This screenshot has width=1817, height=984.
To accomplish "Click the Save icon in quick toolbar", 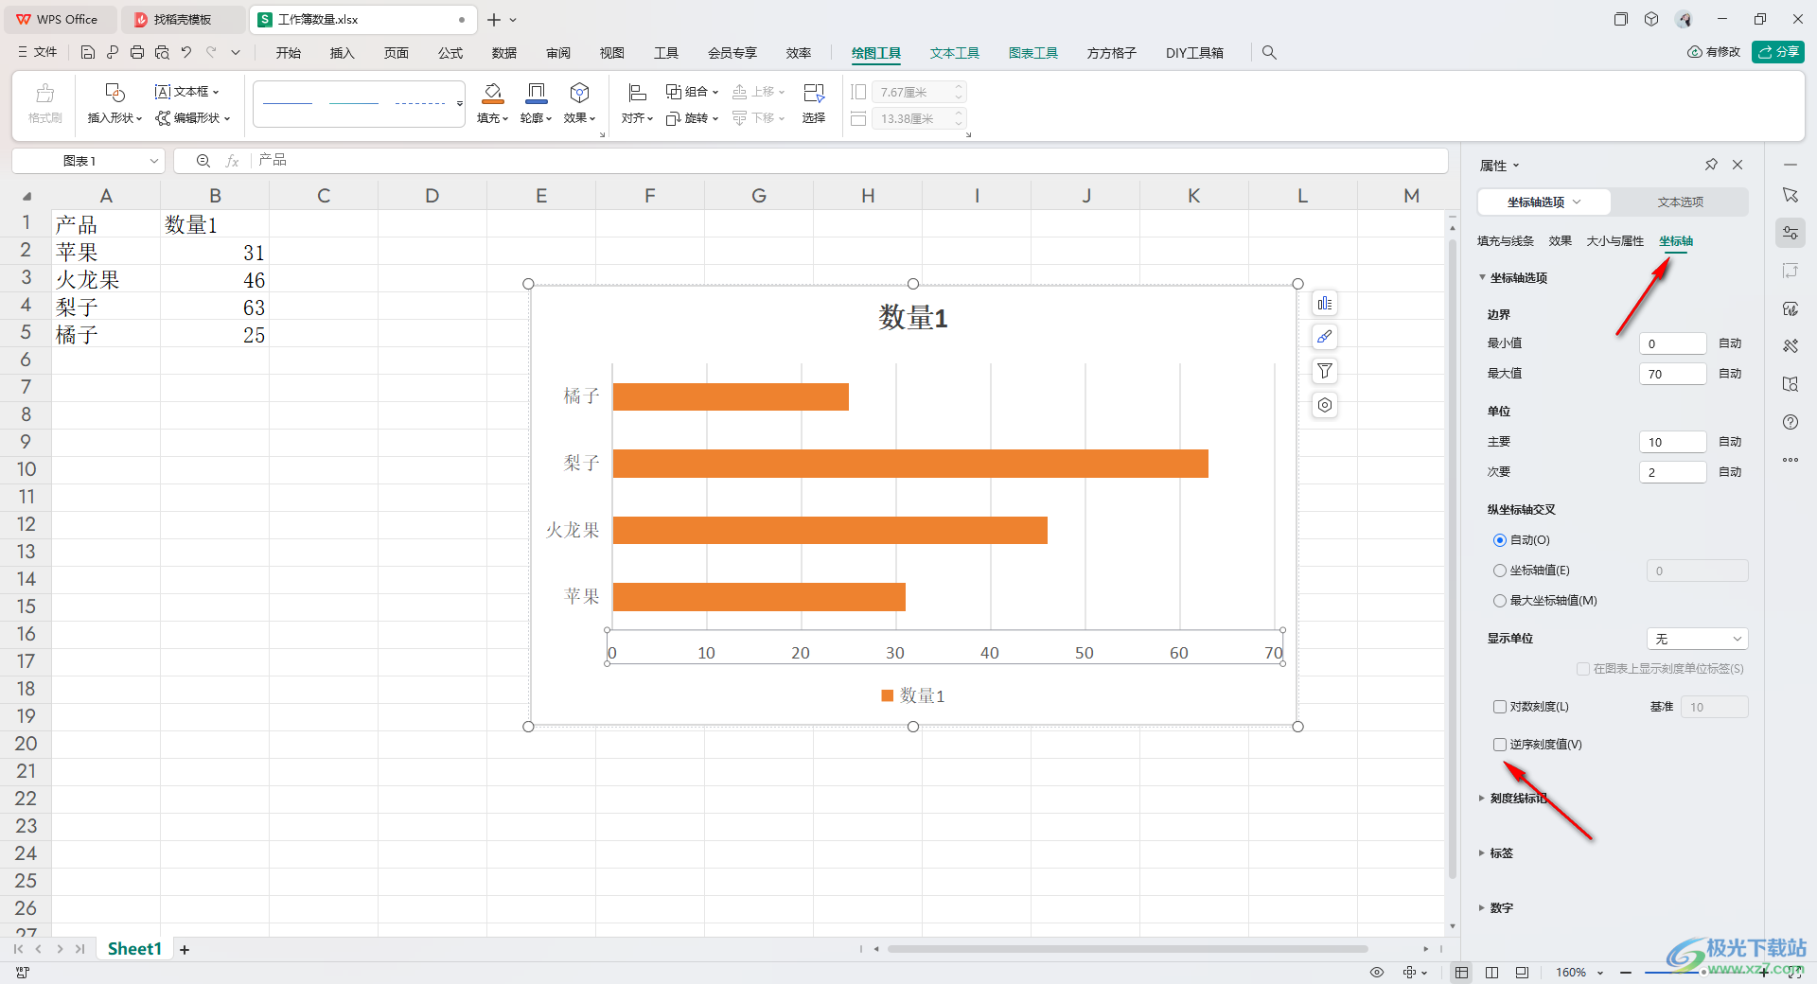I will (88, 53).
